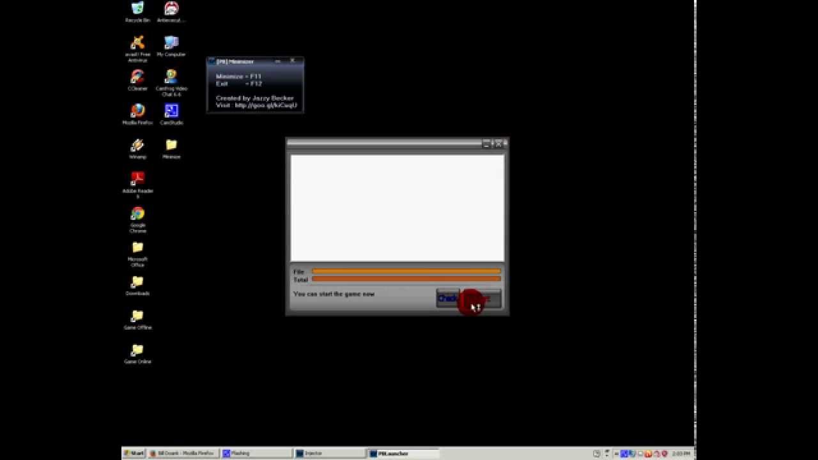Click the white news panel in launcher
818x460 pixels.
397,208
